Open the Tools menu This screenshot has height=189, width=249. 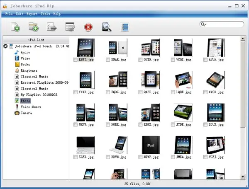pos(45,14)
